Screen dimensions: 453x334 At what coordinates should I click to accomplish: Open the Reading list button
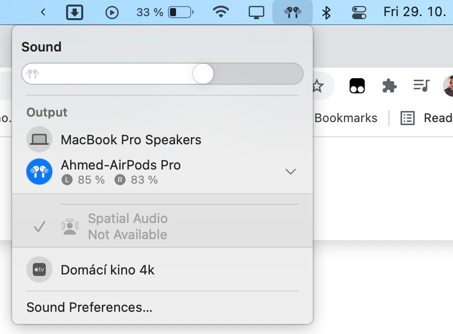click(x=427, y=118)
